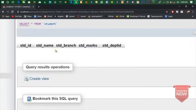The width and height of the screenshot is (196, 110).
Task: Open the News bookmark
Action: [x=38, y=16]
